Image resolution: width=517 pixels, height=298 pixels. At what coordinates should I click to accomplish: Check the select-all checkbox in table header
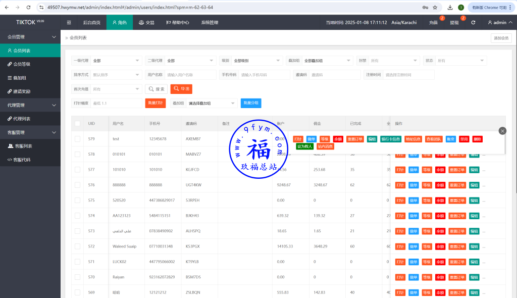(77, 124)
